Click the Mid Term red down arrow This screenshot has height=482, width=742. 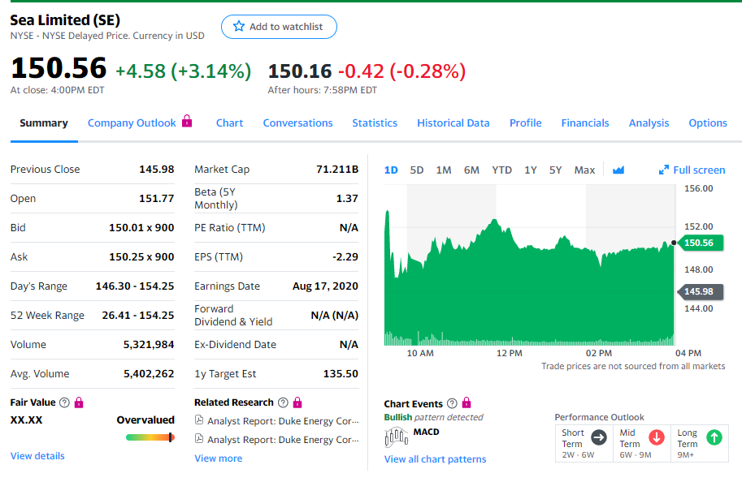pyautogui.click(x=657, y=437)
